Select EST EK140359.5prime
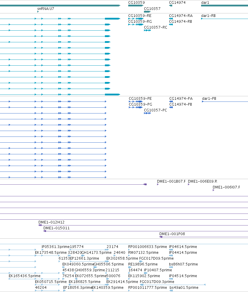Viewport: 248px width, 292px height. [x=108, y=288]
